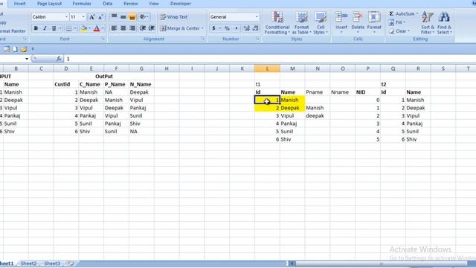
Task: Center text horizontally
Action: click(x=123, y=28)
